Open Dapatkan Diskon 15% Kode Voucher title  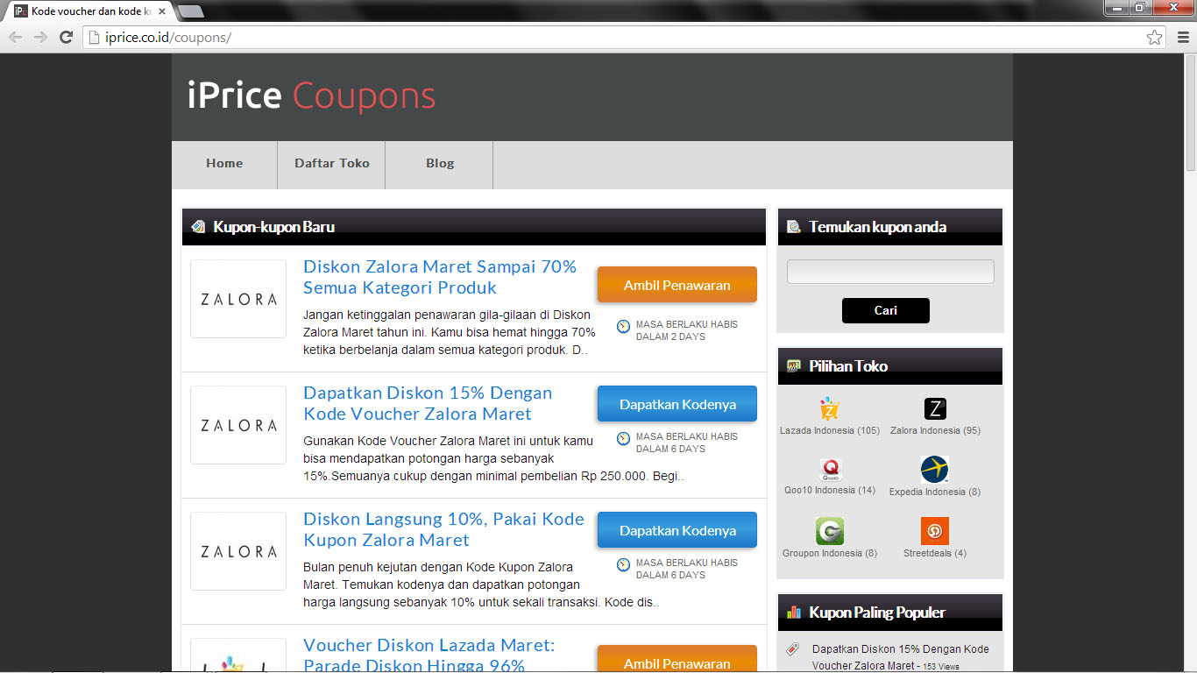[428, 403]
